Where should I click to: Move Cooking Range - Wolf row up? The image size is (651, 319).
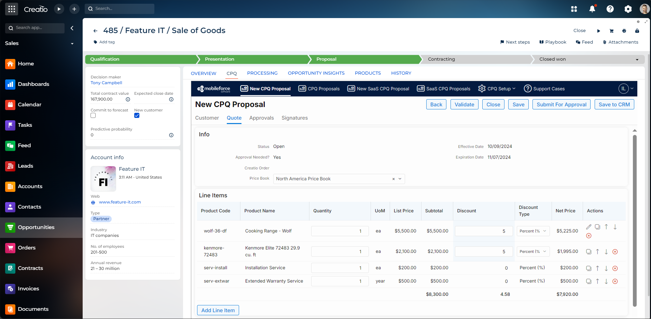pos(606,227)
